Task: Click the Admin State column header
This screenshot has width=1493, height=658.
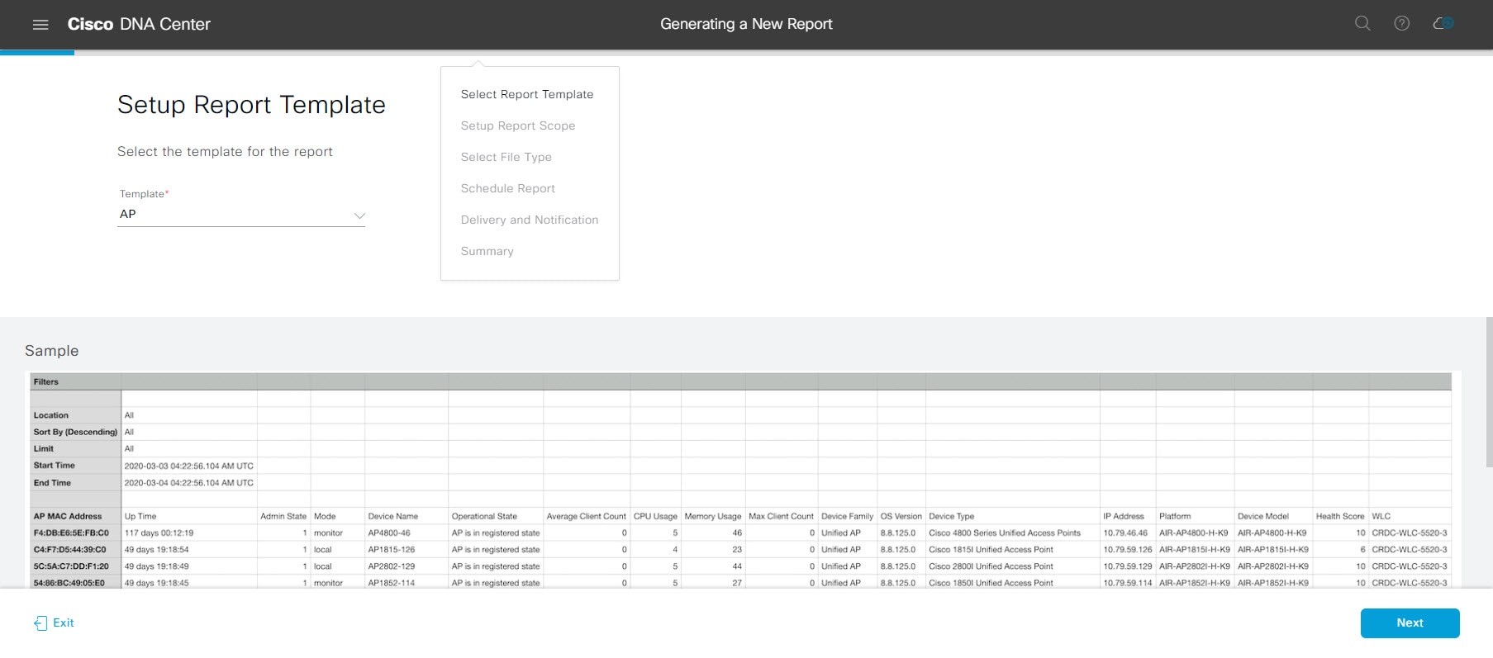Action: click(x=283, y=516)
